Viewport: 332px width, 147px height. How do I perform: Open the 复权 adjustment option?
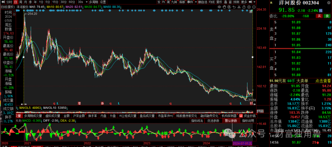pos(219,2)
